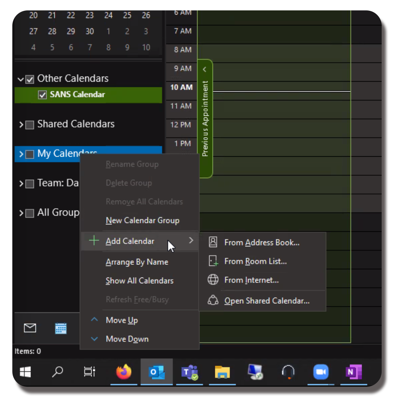Expand the Team calendars group

pos(21,184)
